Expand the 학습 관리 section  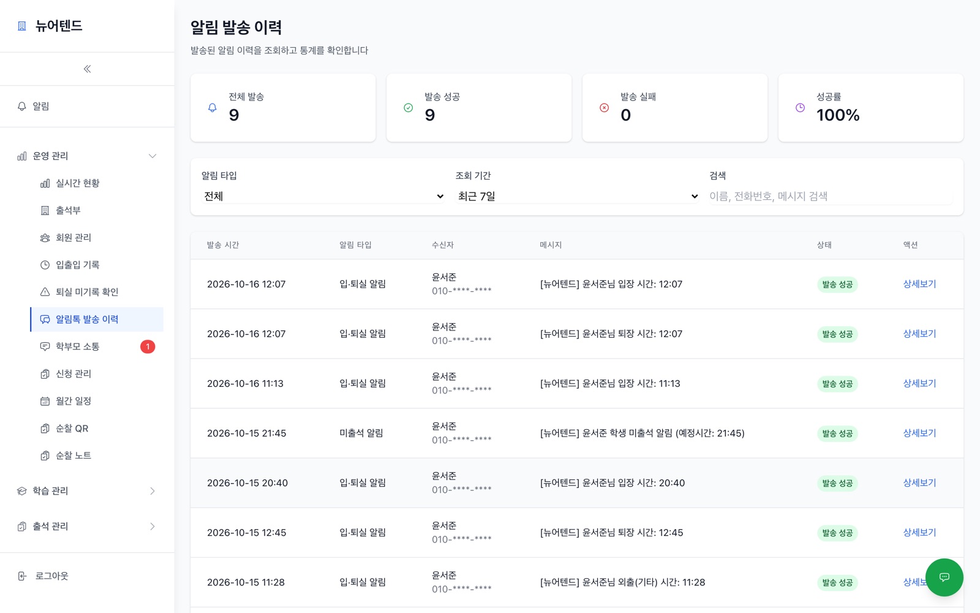pyautogui.click(x=87, y=491)
